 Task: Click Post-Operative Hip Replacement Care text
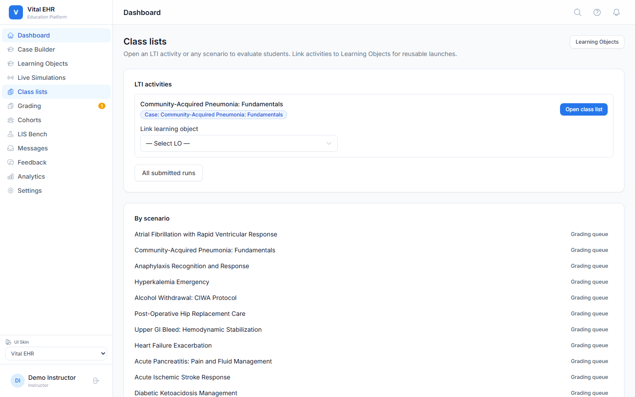pos(190,314)
